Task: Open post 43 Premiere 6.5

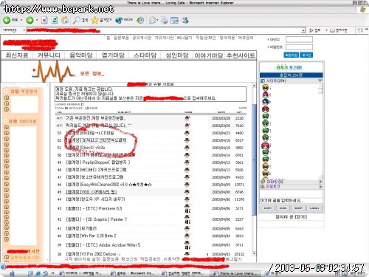Action: click(x=94, y=208)
